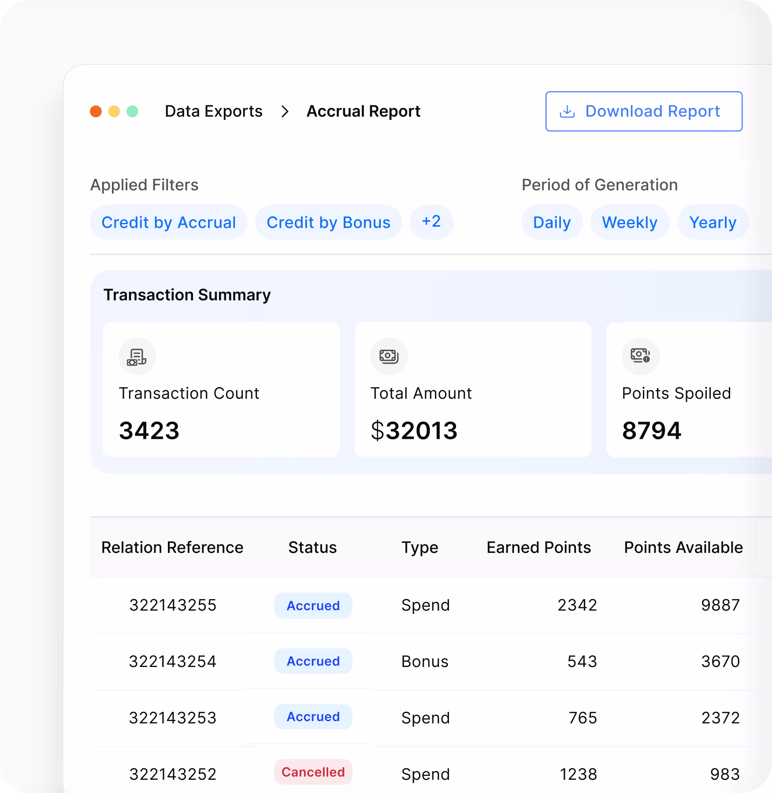The image size is (772, 793).
Task: Click the Transaction Count value 3423
Action: 149,430
